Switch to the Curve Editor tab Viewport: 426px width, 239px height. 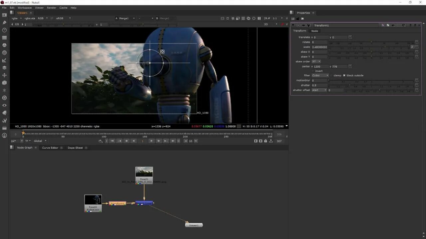pos(50,148)
